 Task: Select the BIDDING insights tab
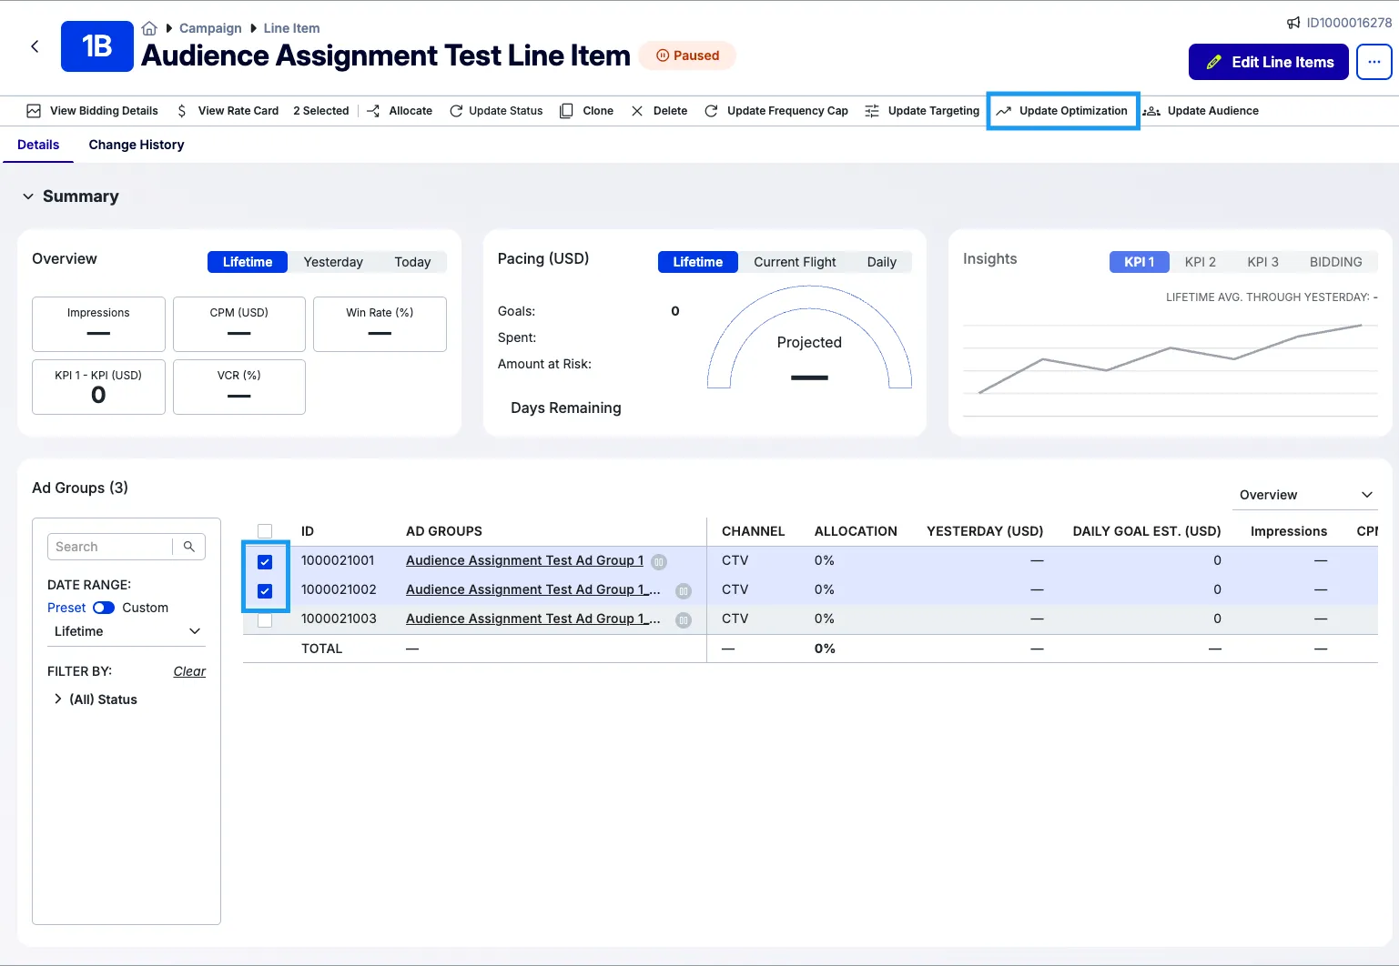[x=1335, y=262]
